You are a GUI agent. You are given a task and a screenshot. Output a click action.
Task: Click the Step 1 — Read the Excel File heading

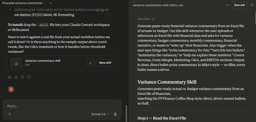point(162,118)
